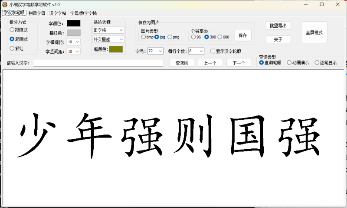This screenshot has height=208, width=347.
Task: Click the bear app icon in title bar
Action: pyautogui.click(x=5, y=4)
